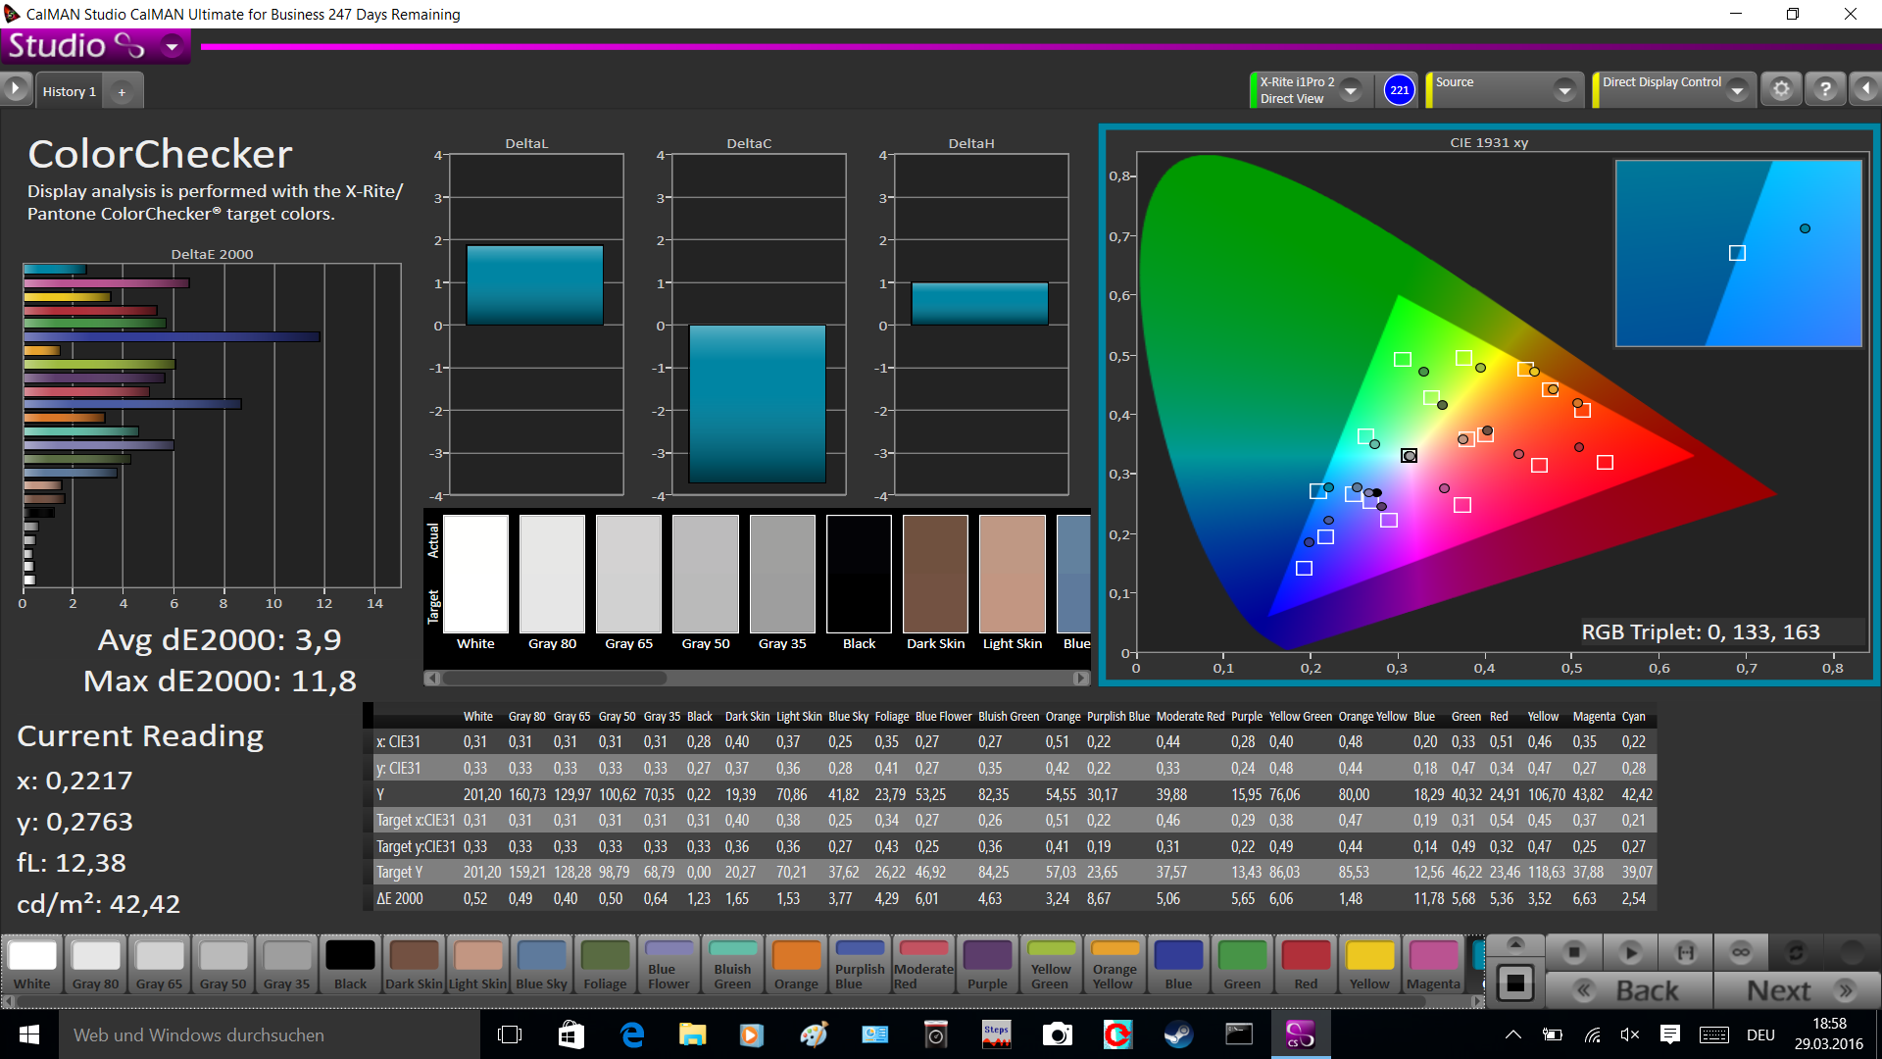1882x1059 pixels.
Task: Open CalMAN settings gear
Action: click(1781, 89)
